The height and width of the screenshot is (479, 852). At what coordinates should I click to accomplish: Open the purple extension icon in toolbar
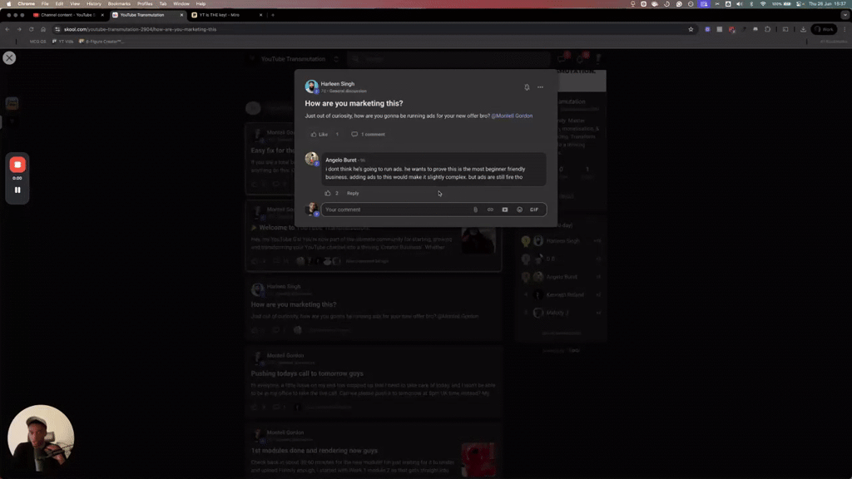[x=707, y=29]
